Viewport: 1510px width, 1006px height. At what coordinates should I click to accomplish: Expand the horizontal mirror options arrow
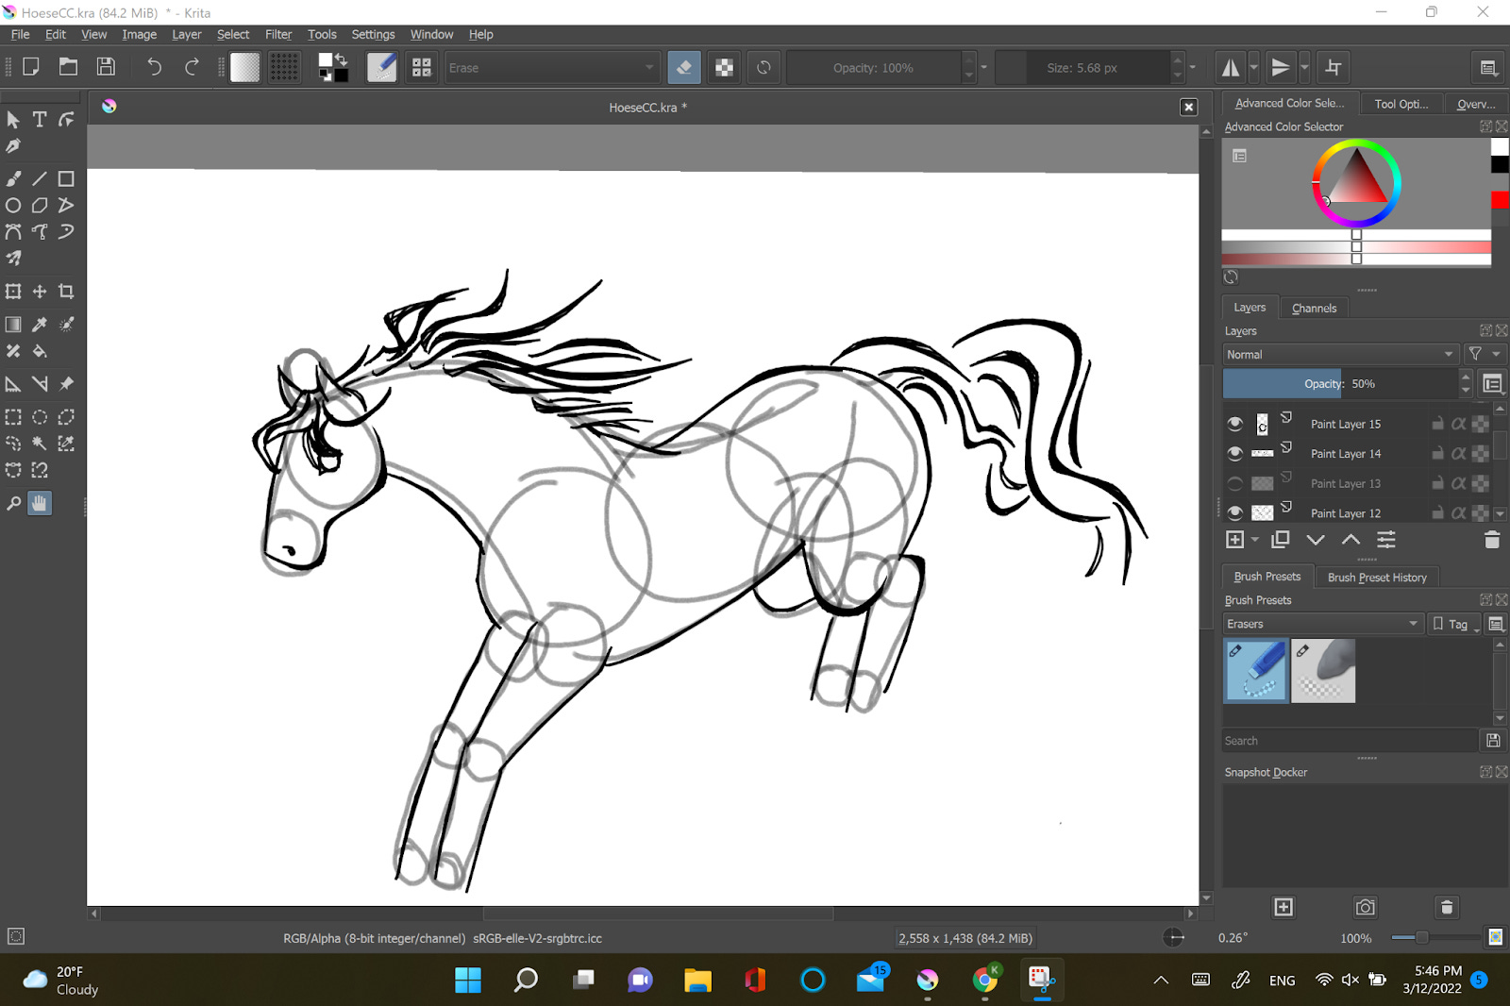click(1253, 67)
